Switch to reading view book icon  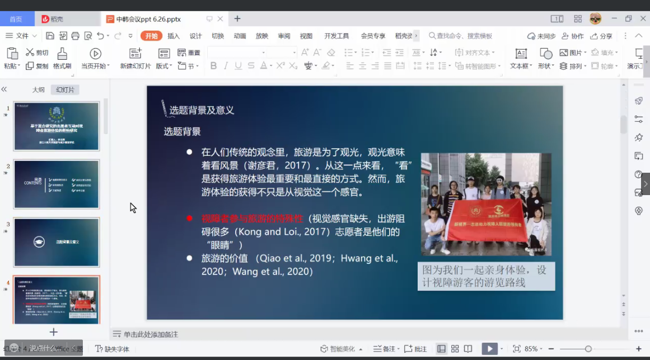pos(468,349)
